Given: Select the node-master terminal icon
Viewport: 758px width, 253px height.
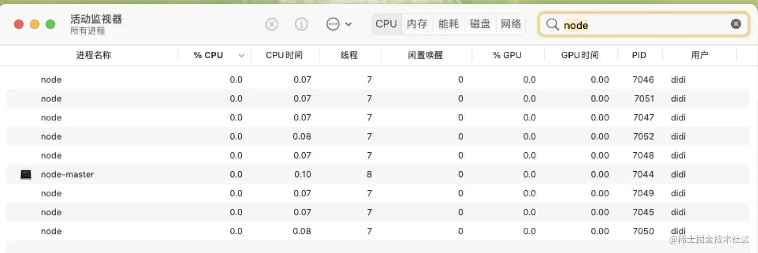Looking at the screenshot, I should (x=26, y=175).
